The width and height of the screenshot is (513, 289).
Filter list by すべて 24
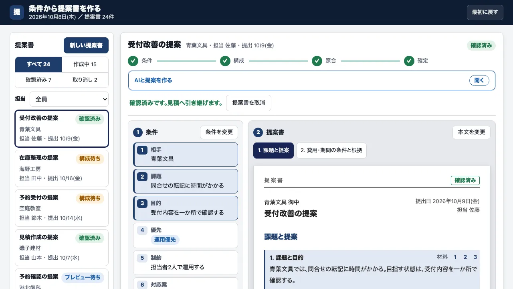[x=38, y=65]
